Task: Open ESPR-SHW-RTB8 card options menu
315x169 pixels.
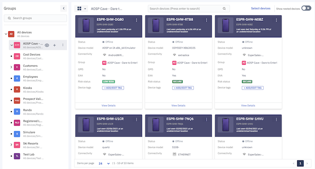Action: point(207,20)
